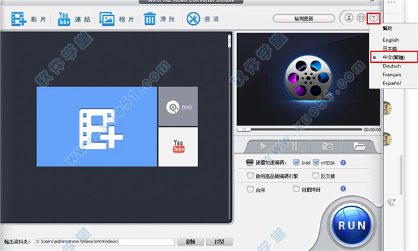Click the gray DVD tile

tap(178, 107)
